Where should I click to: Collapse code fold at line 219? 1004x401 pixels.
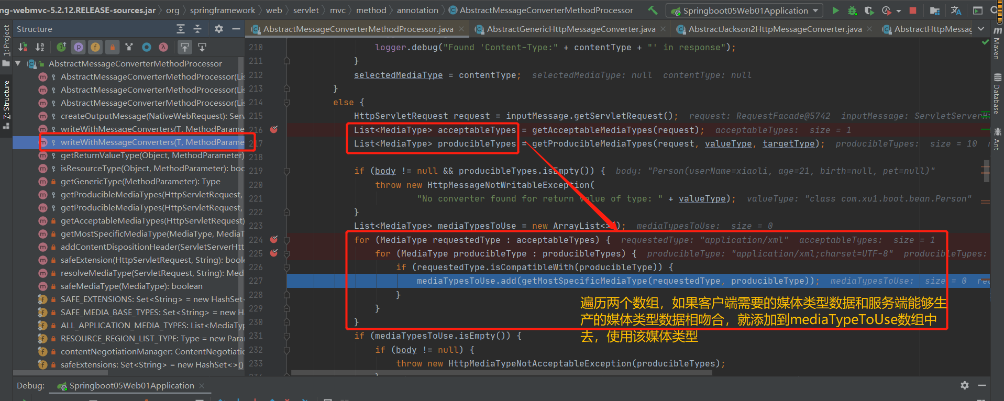287,171
